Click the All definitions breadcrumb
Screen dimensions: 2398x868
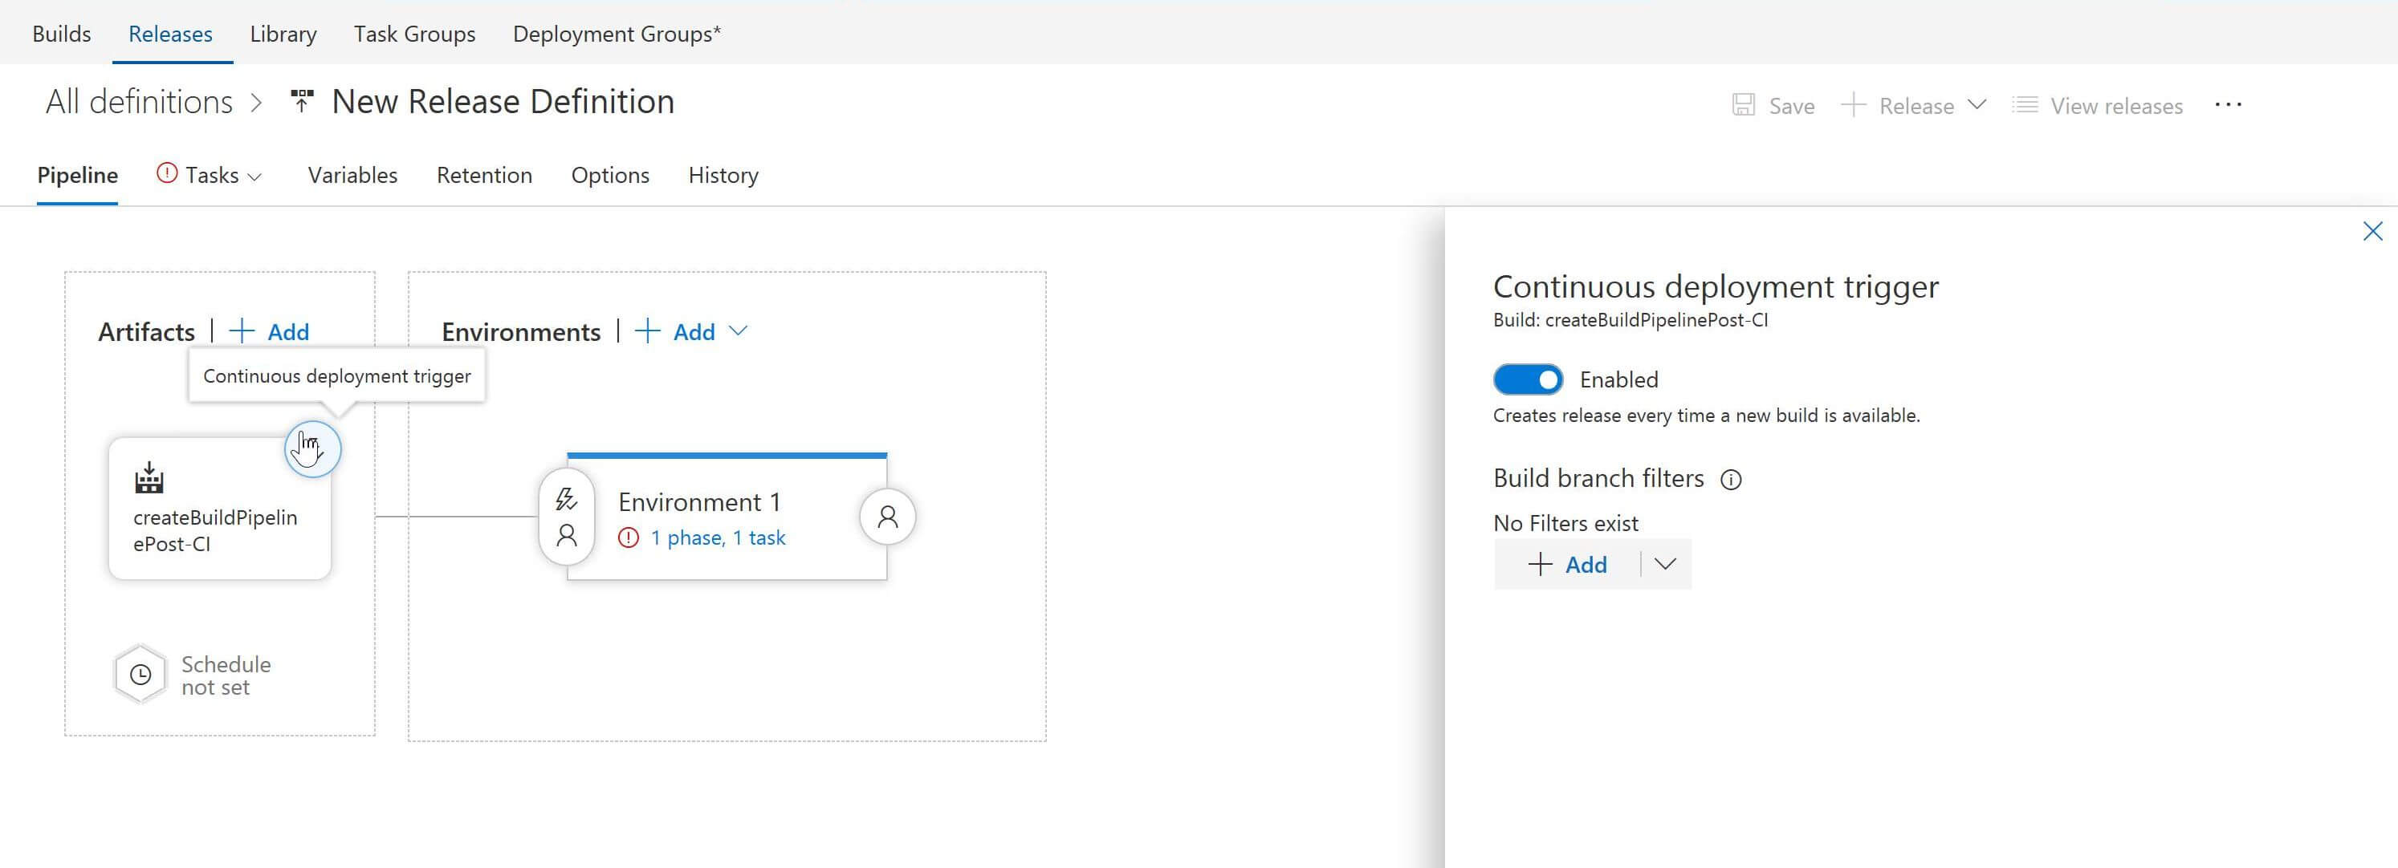[x=140, y=103]
